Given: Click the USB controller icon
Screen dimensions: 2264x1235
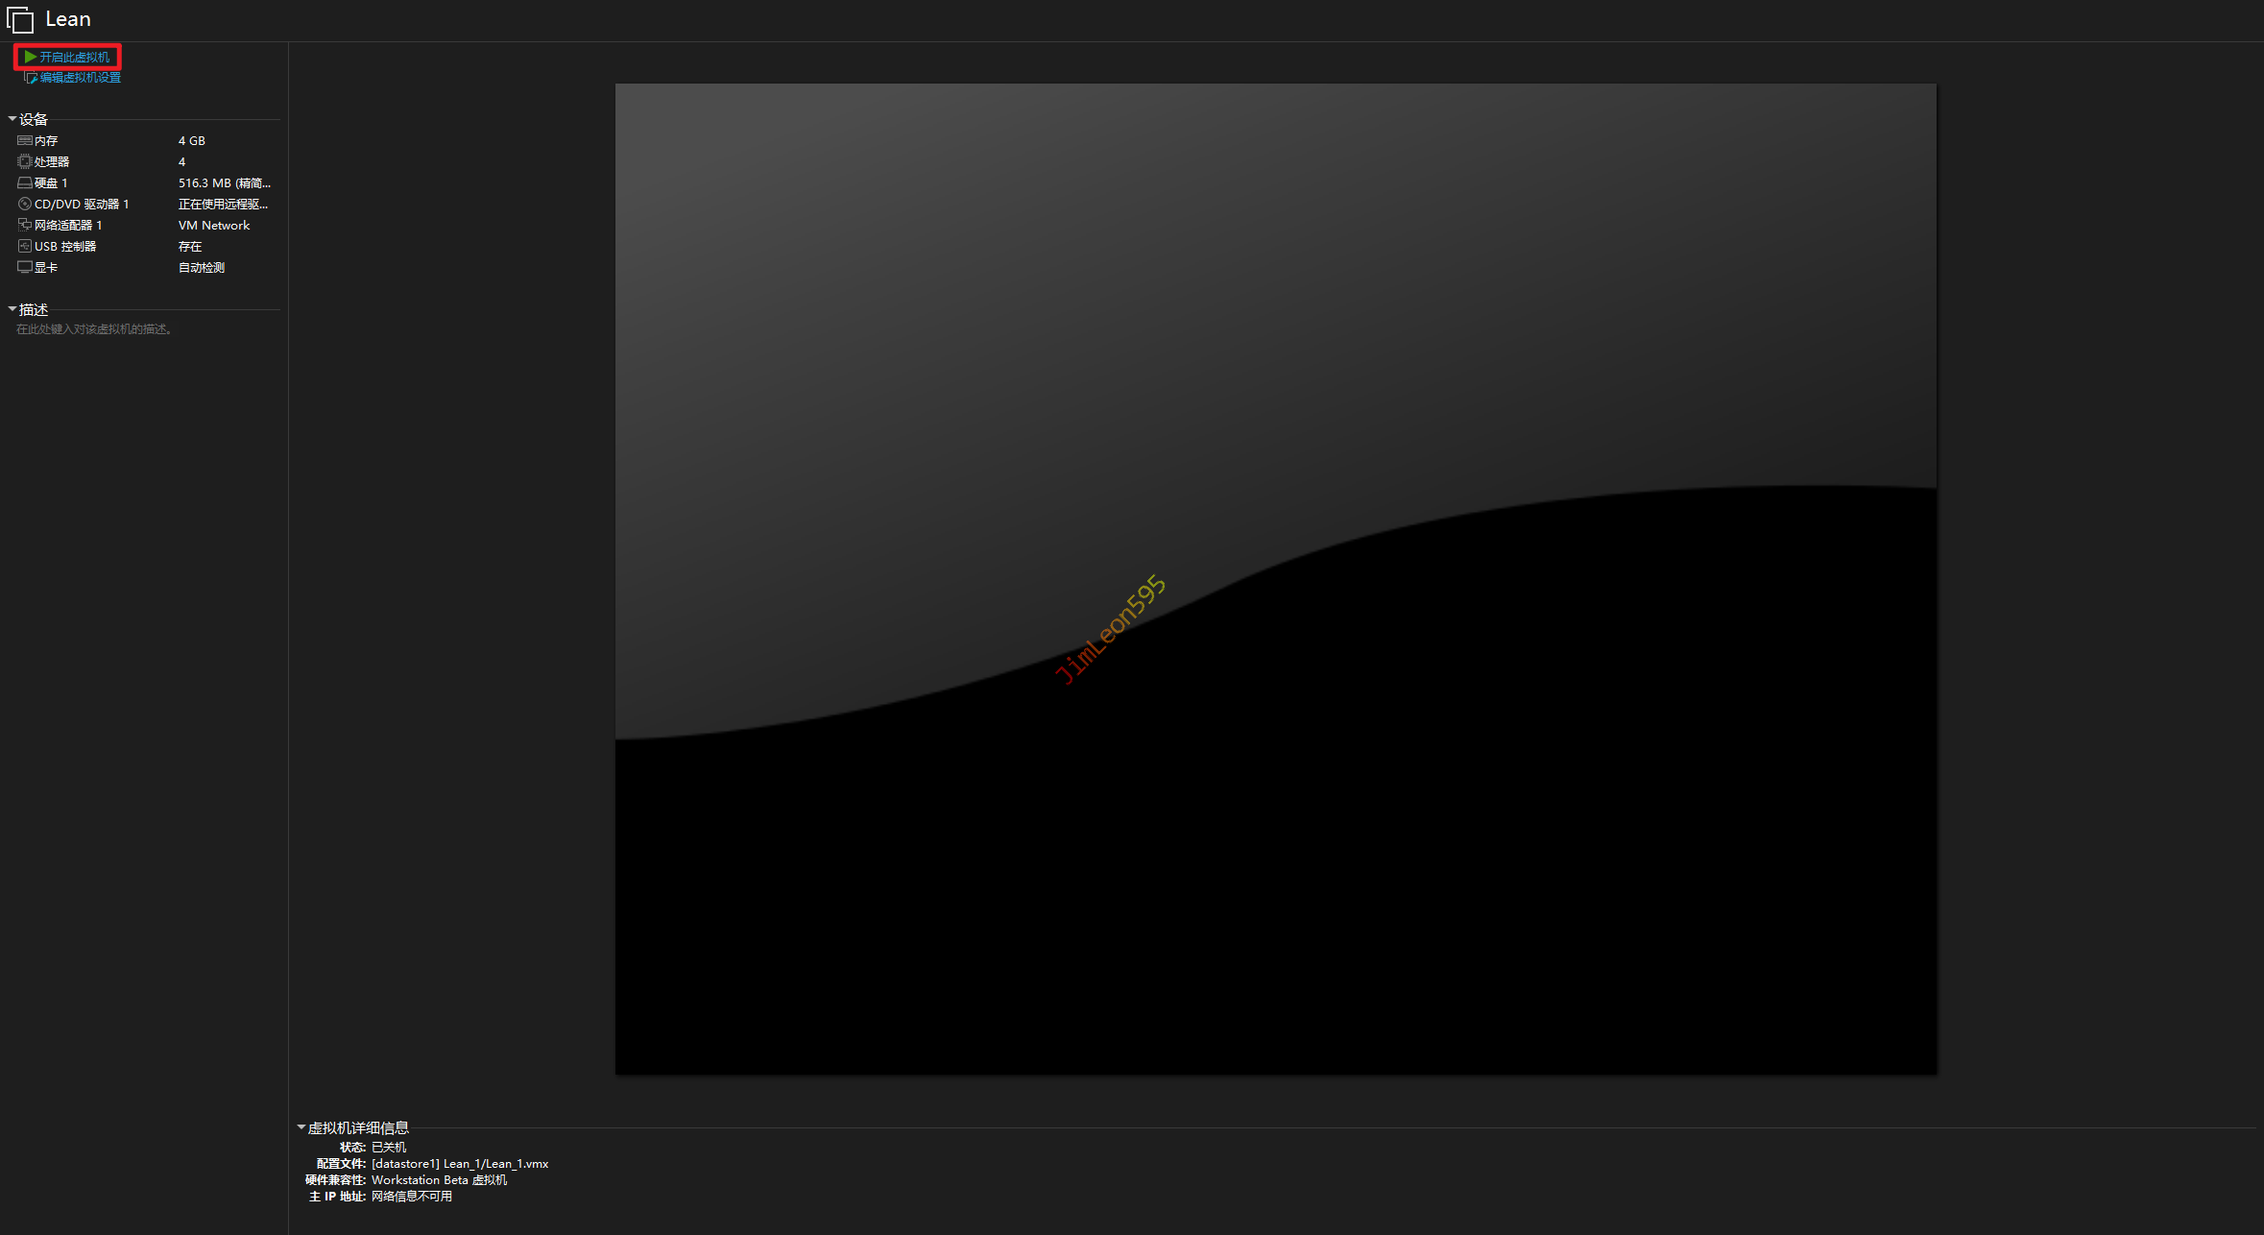Looking at the screenshot, I should 25,247.
